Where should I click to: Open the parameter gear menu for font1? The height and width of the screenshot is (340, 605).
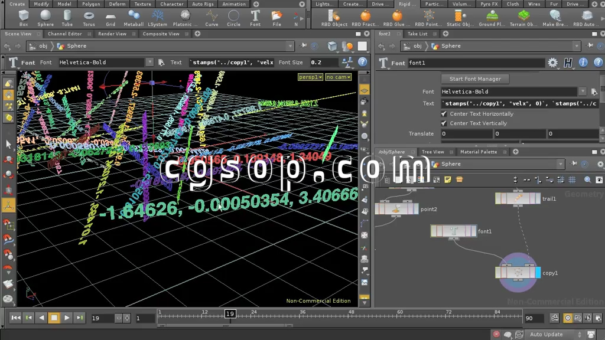pos(552,63)
